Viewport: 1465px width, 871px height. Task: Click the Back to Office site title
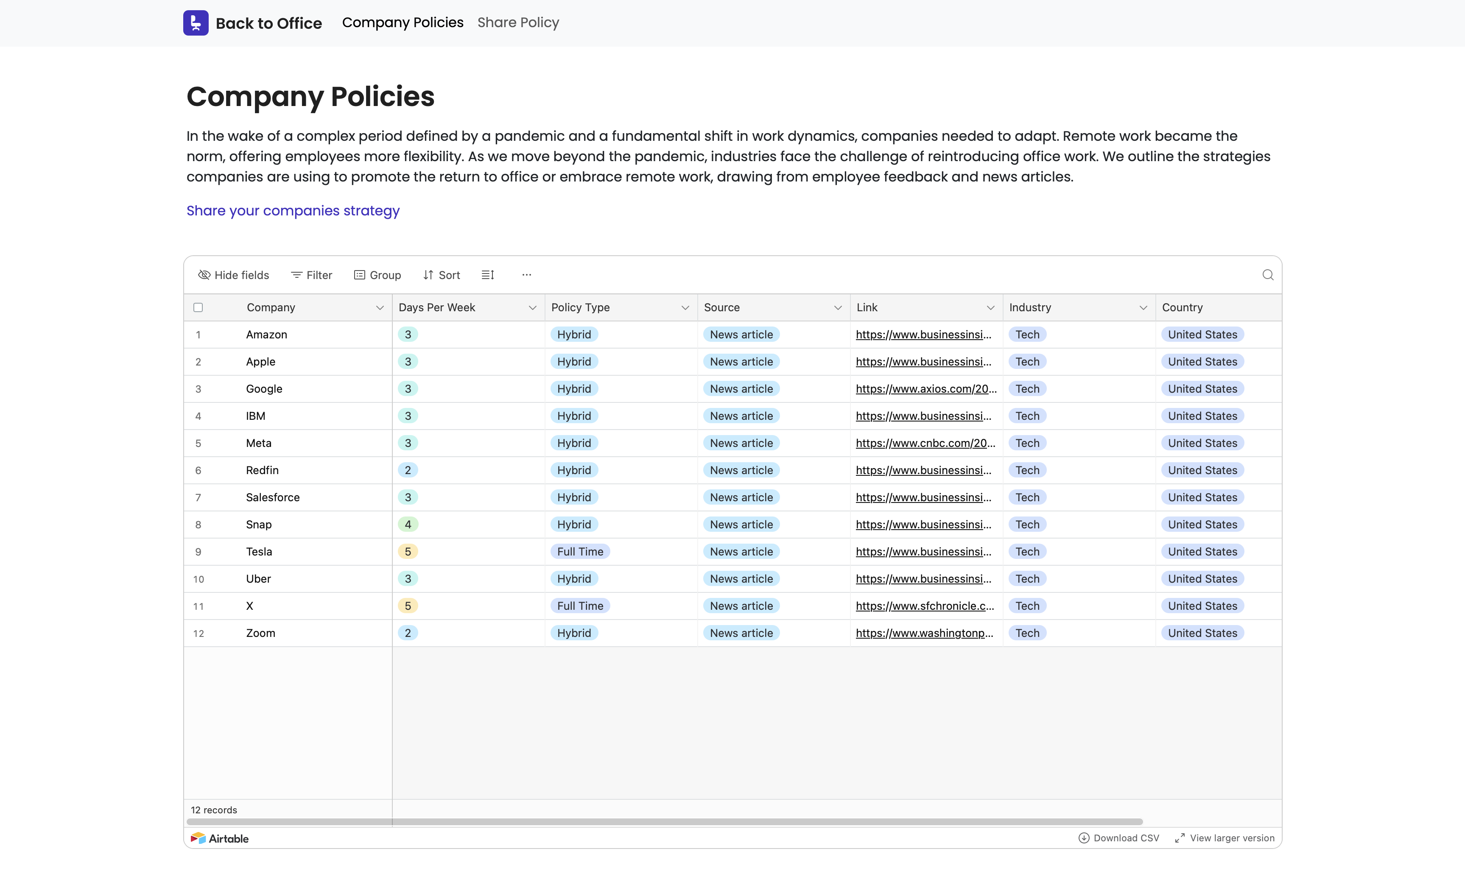[x=269, y=23]
